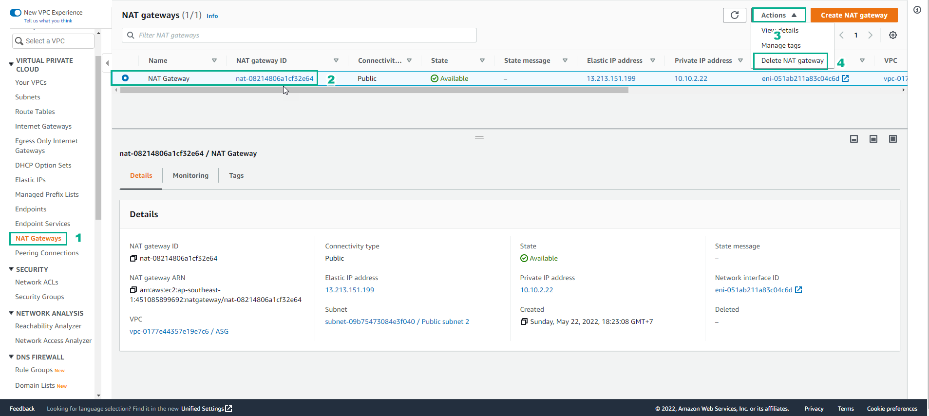Open the Info link next to NAT gateways
Viewport: 929px width, 416px height.
pyautogui.click(x=212, y=16)
